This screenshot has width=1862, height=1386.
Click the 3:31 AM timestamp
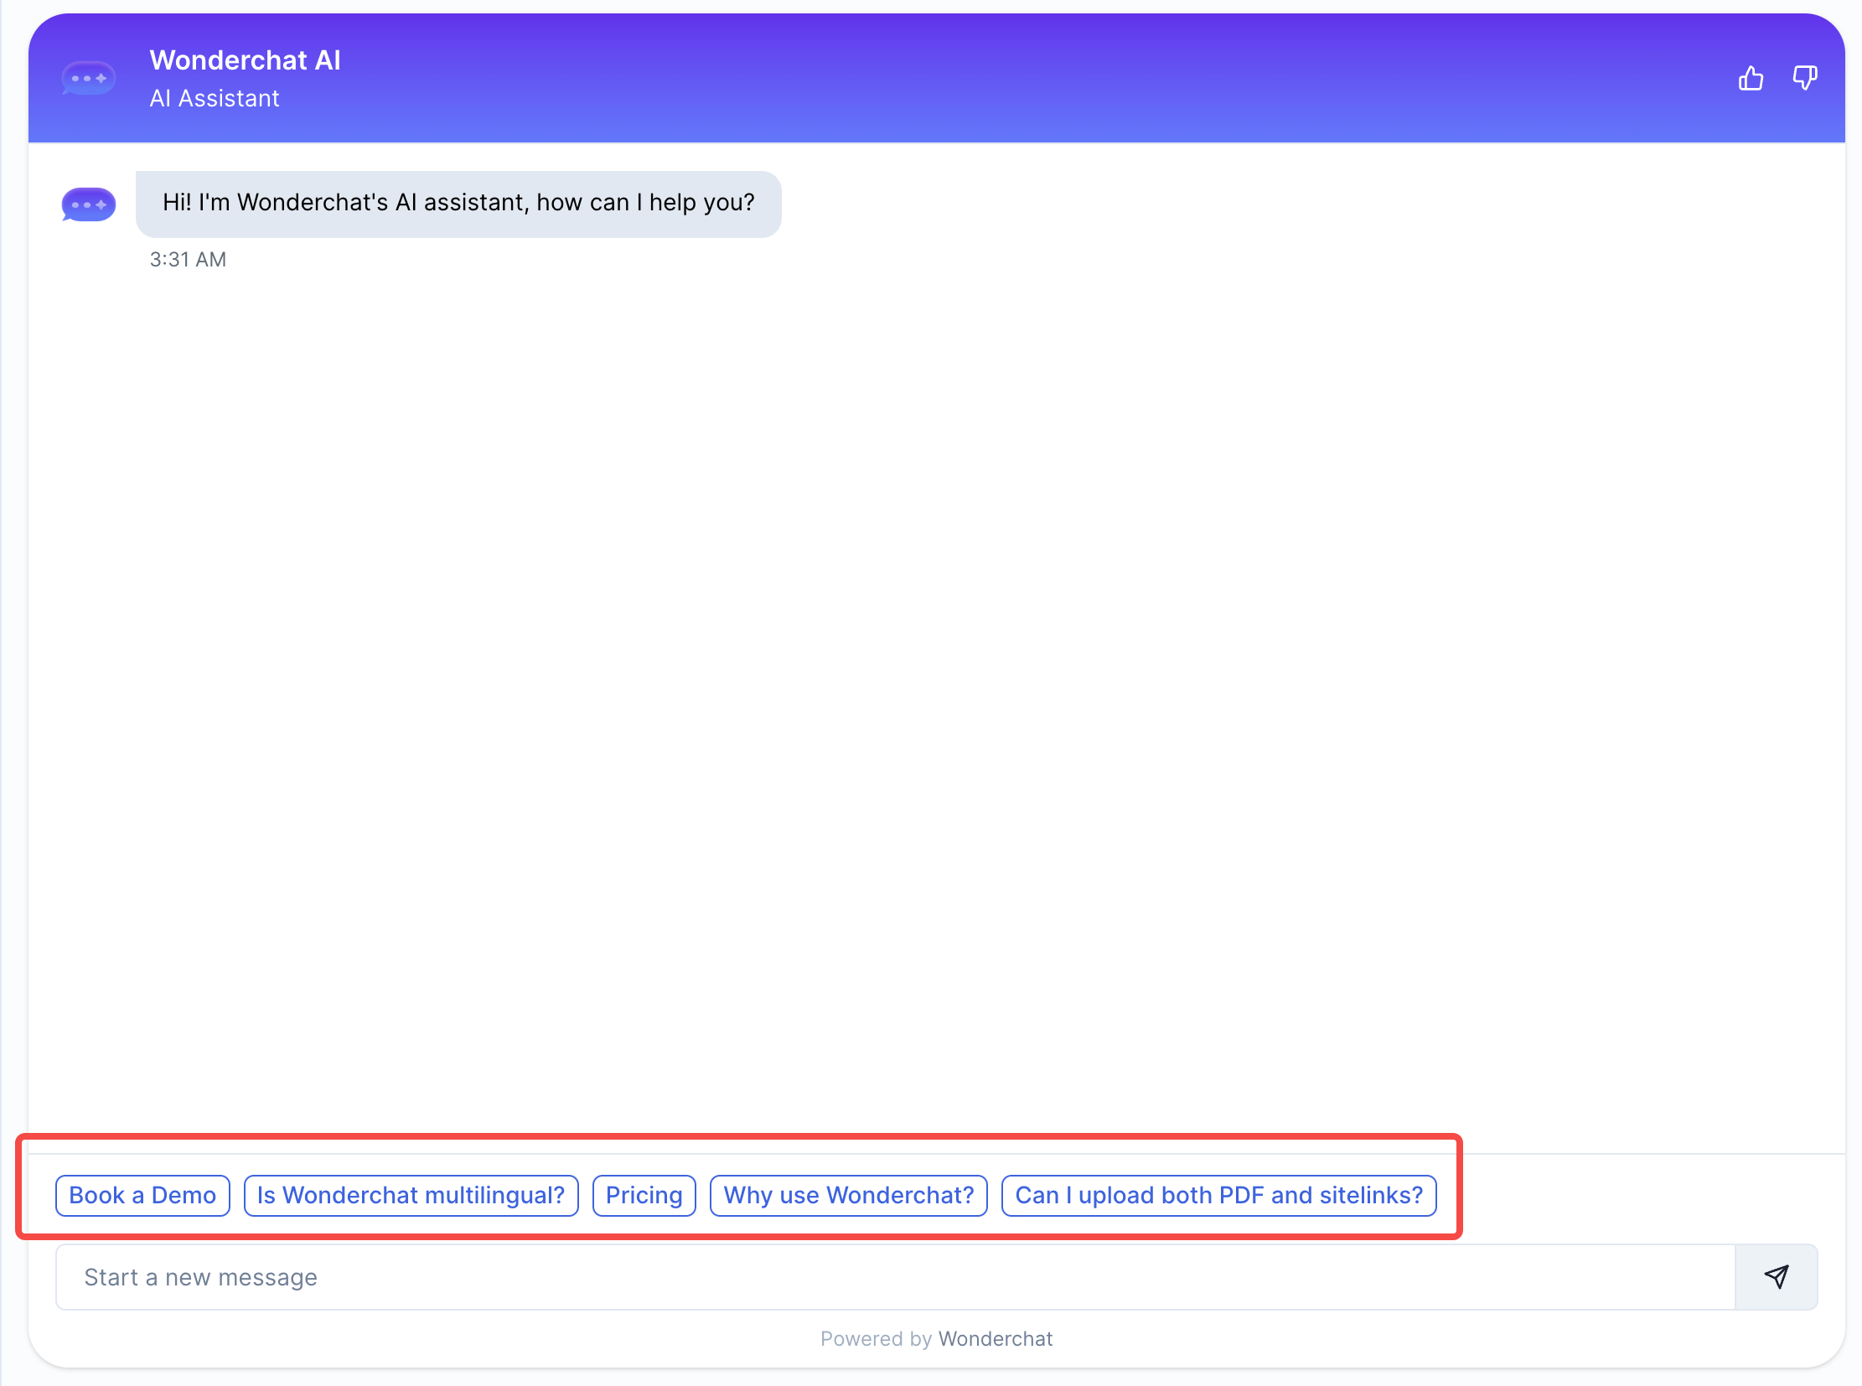click(188, 259)
